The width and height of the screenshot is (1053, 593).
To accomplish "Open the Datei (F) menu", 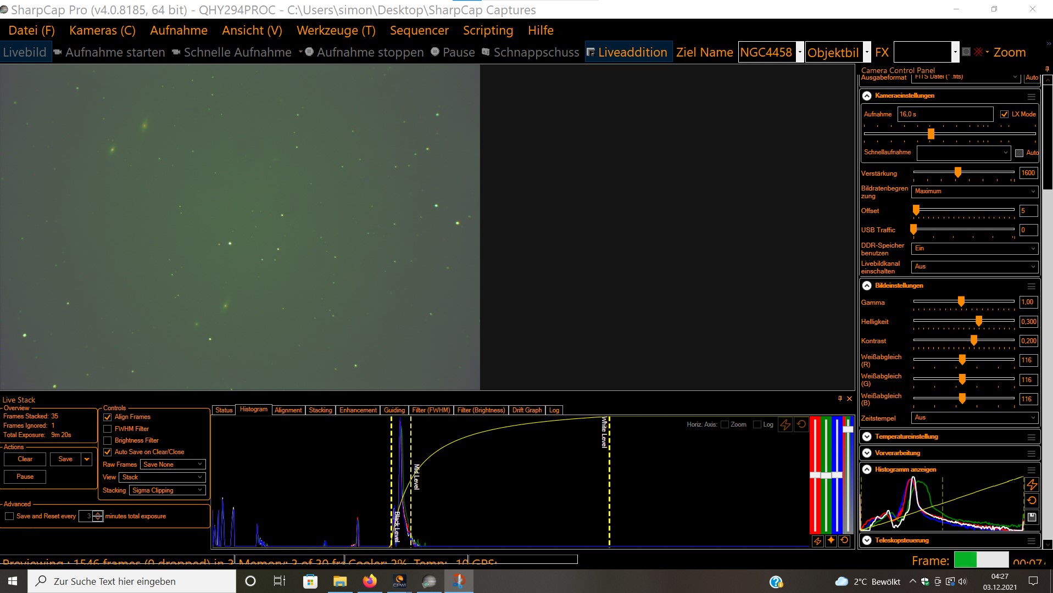I will pos(32,30).
